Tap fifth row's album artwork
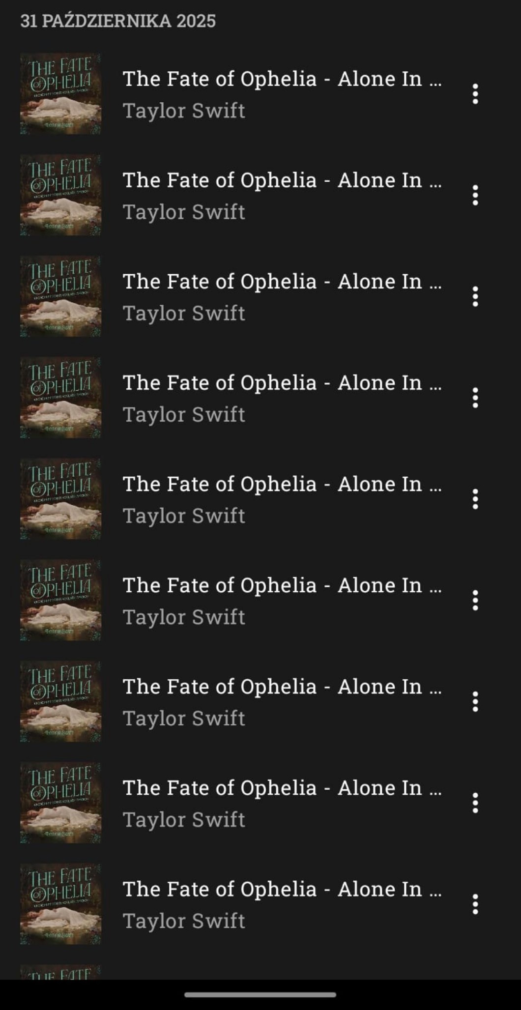Viewport: 521px width, 1010px height. click(x=60, y=499)
